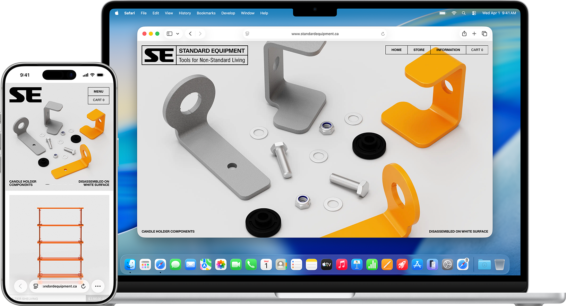This screenshot has width=566, height=306.
Task: Open the Develop menu
Action: [x=228, y=13]
